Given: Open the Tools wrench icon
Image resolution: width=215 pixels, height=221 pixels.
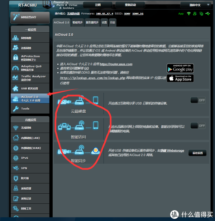Looking at the screenshot, I should point(16,109).
